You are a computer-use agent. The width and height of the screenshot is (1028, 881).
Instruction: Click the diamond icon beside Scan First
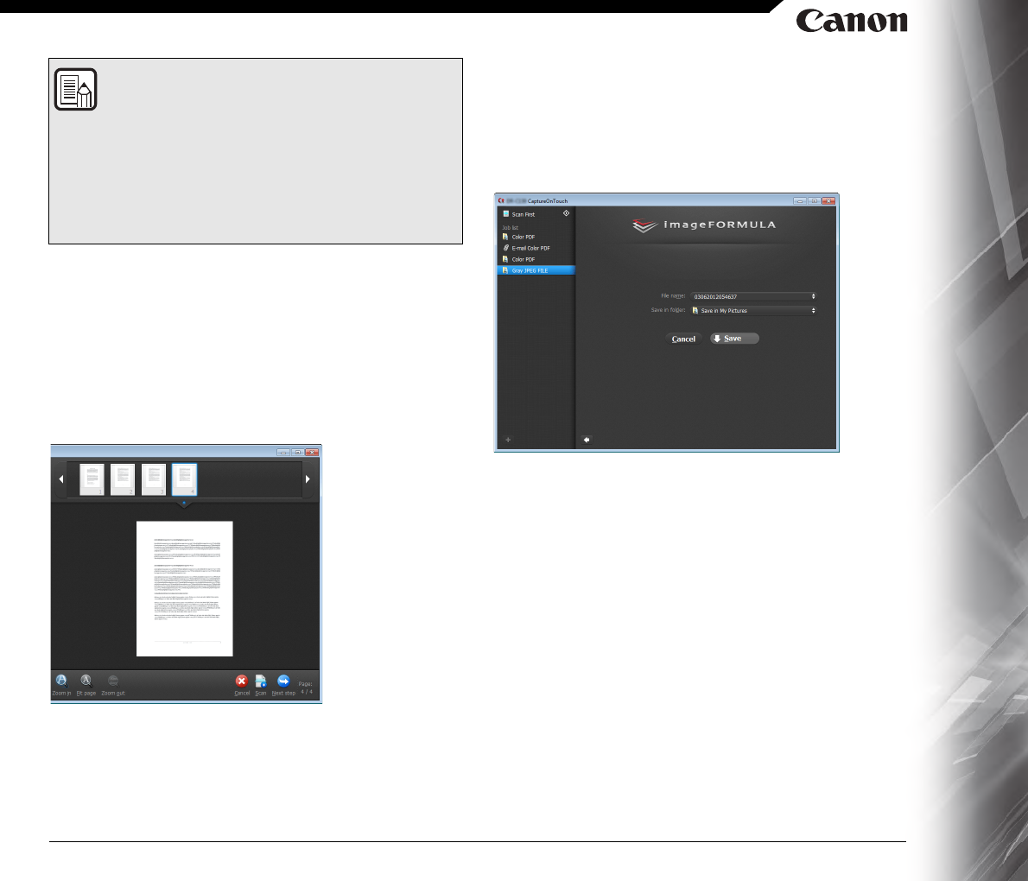tap(566, 213)
